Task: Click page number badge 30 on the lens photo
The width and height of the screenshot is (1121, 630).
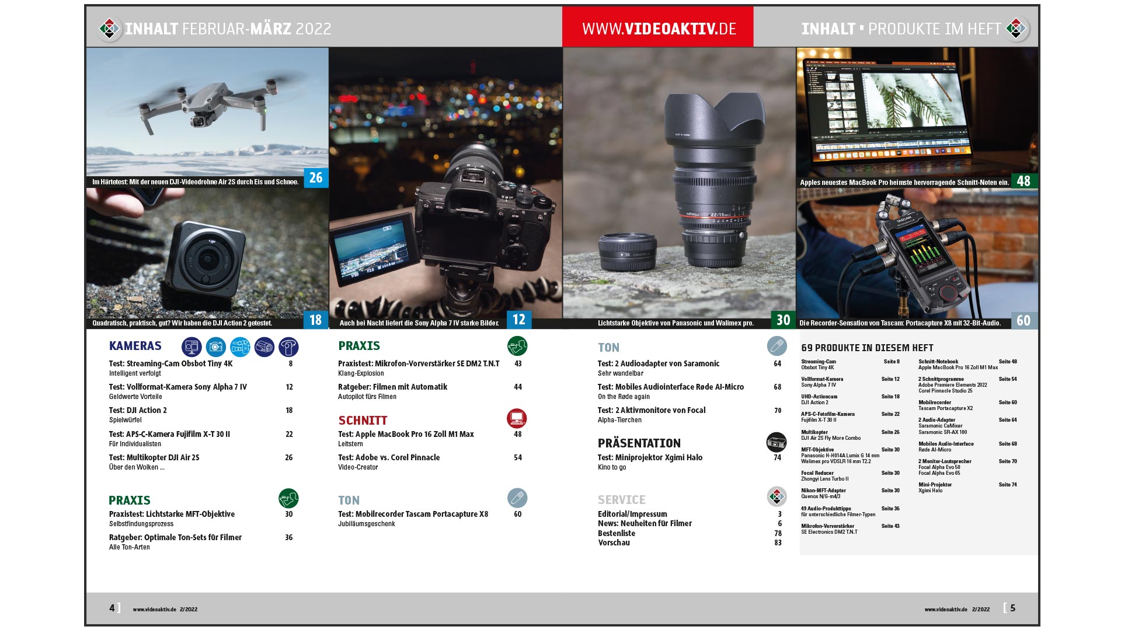Action: [x=783, y=320]
